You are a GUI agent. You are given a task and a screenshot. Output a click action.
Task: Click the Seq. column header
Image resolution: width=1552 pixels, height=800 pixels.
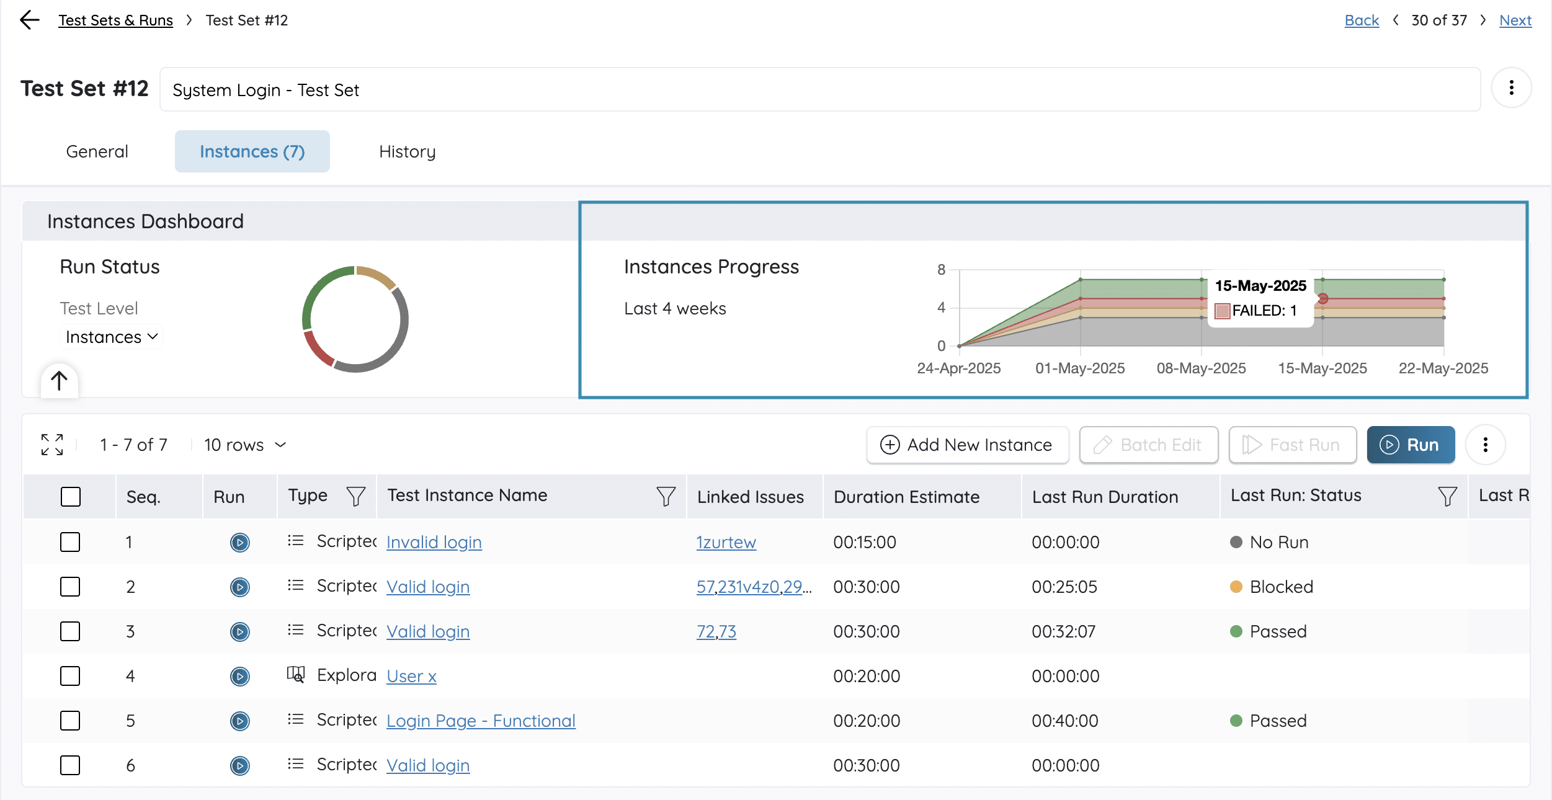coord(143,497)
